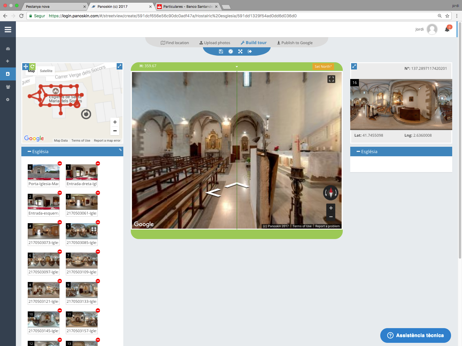The image size is (462, 346).
Task: Remove the 2170503073-Igle photo
Action: click(x=60, y=222)
